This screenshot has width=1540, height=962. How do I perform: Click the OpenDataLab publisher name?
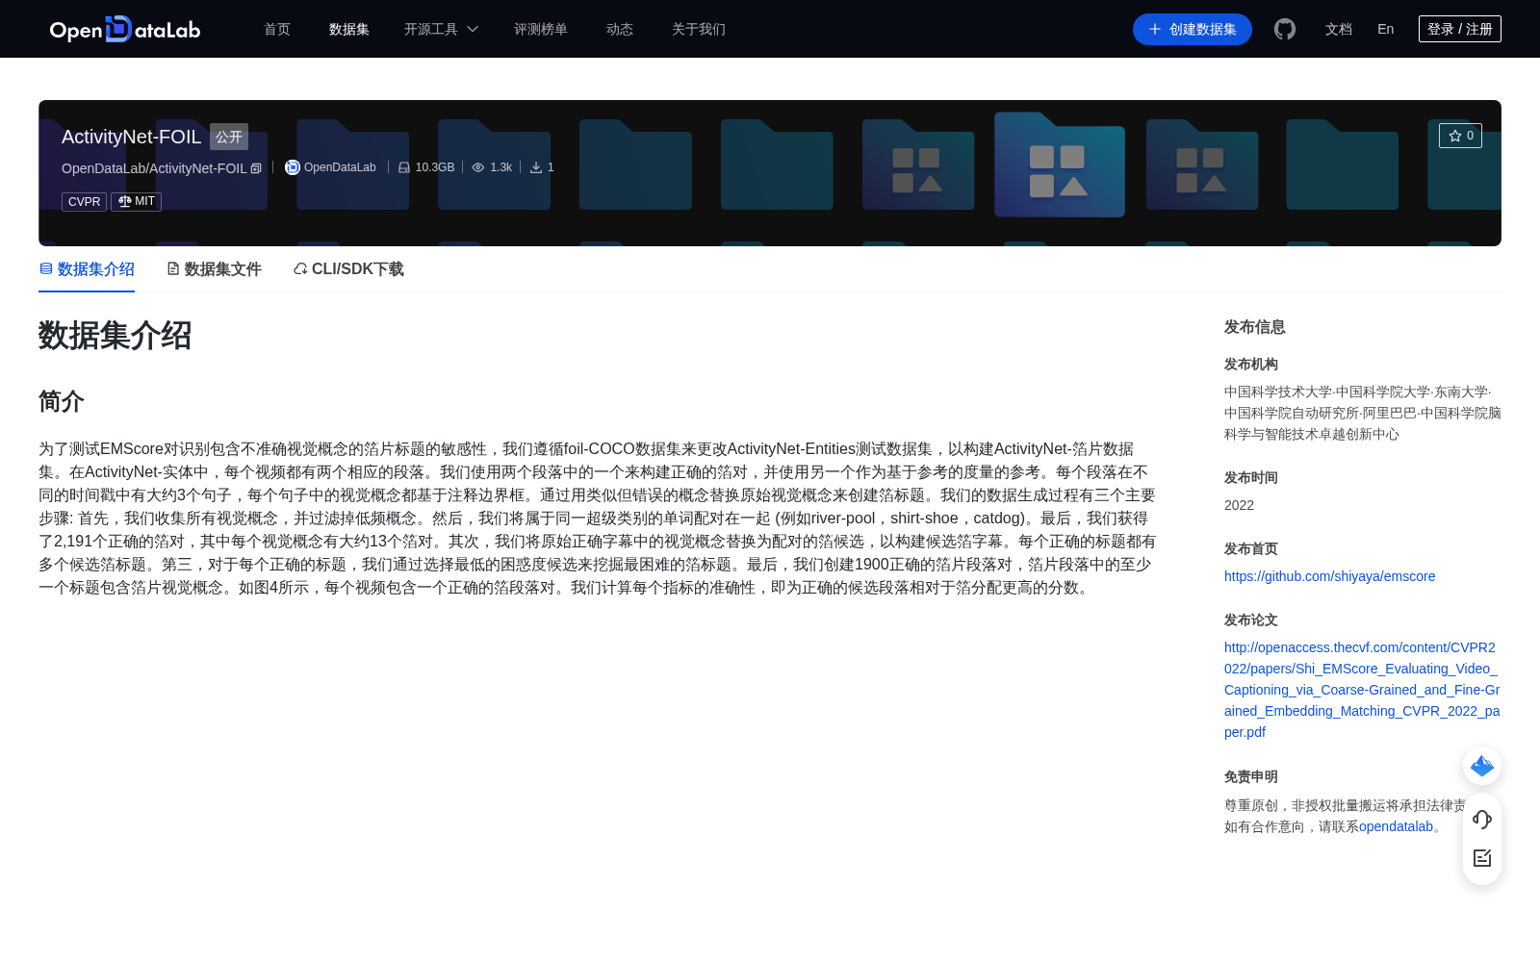click(340, 167)
